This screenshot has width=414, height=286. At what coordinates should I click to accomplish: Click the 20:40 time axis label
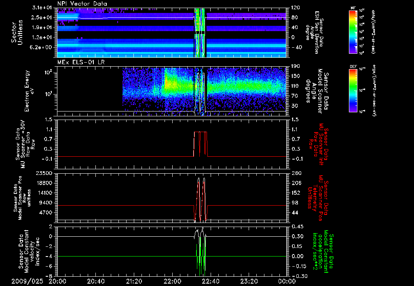[x=95, y=281]
